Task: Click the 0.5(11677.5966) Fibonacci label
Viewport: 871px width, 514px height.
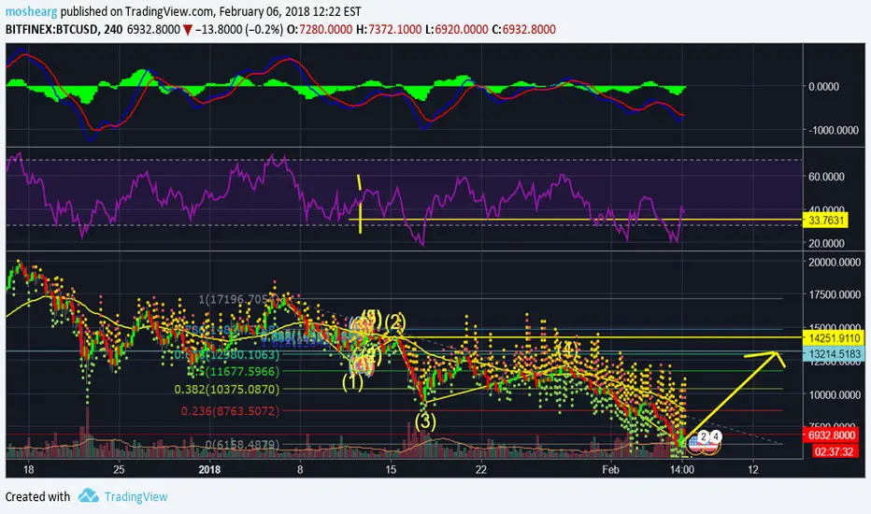Action: click(x=234, y=371)
